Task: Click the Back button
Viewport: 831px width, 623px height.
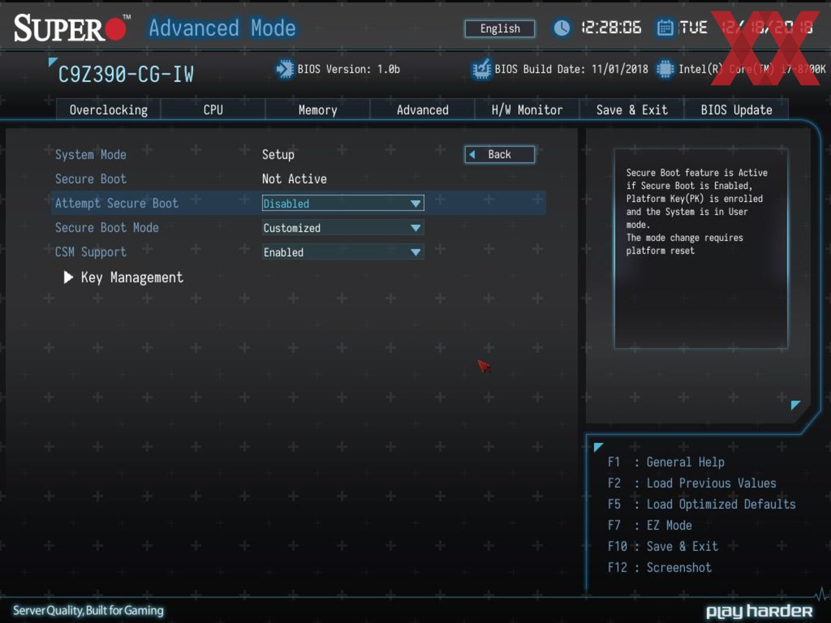Action: (500, 155)
